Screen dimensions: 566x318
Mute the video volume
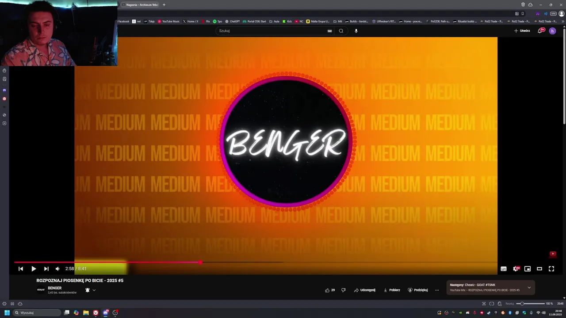[57, 269]
